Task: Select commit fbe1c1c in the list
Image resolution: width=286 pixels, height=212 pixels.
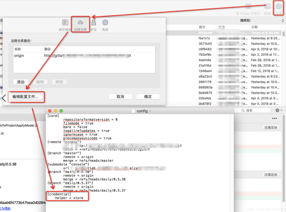Action: pyautogui.click(x=205, y=38)
